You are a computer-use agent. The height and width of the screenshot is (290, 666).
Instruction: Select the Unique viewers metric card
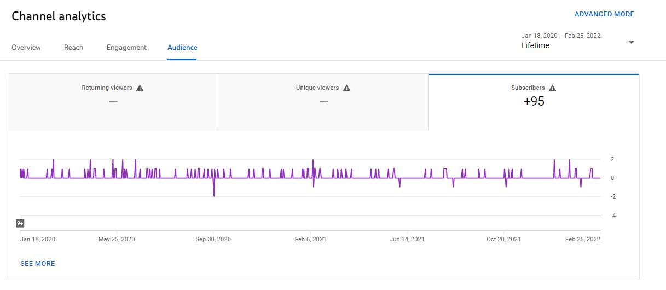click(323, 102)
